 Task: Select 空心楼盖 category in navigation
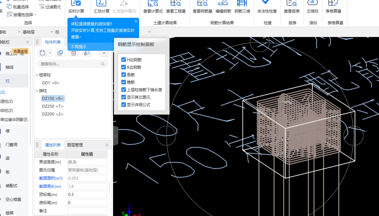[13, 200]
